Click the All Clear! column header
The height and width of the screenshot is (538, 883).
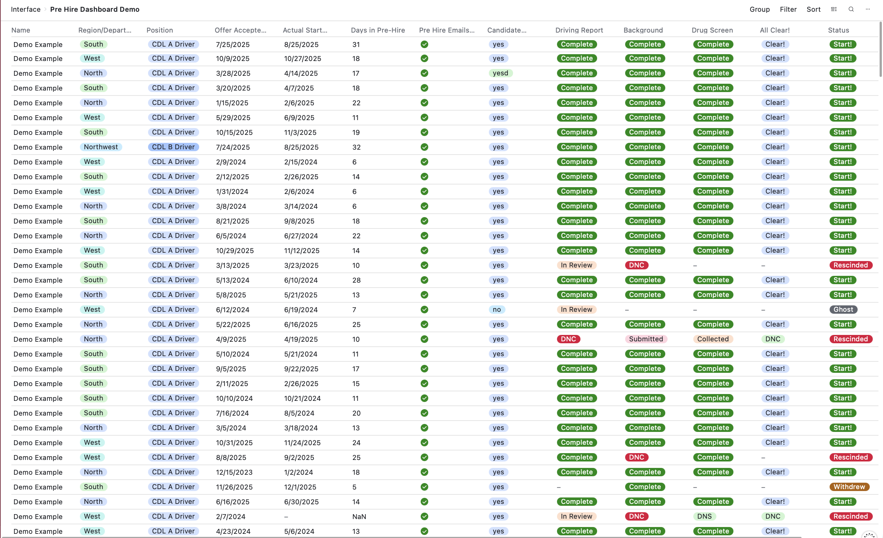tap(775, 30)
